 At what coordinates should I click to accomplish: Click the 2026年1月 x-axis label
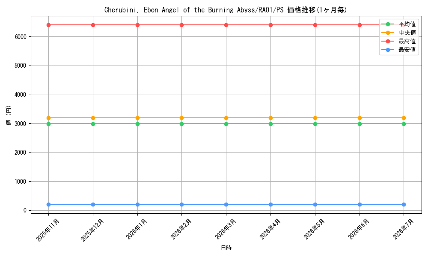[x=137, y=229]
